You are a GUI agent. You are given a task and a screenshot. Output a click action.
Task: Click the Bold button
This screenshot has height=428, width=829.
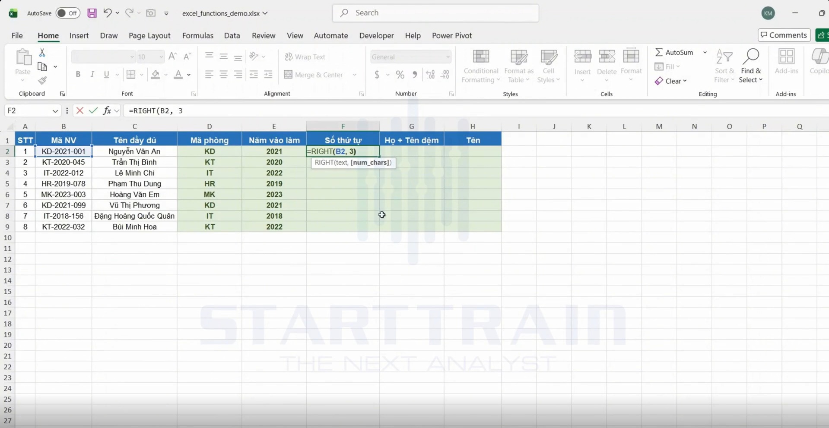click(78, 75)
